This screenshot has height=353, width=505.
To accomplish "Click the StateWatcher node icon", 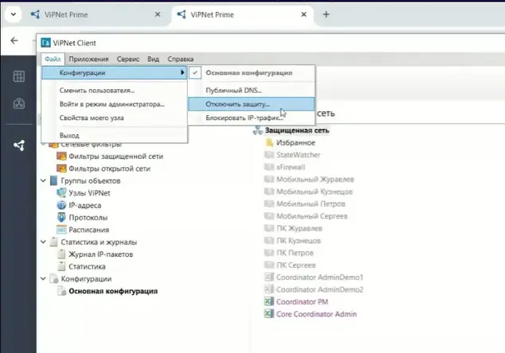I will tap(269, 155).
